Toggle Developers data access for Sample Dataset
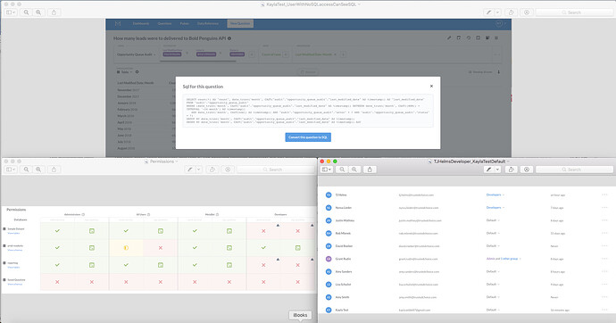This screenshot has width=616, height=323. tap(263, 231)
